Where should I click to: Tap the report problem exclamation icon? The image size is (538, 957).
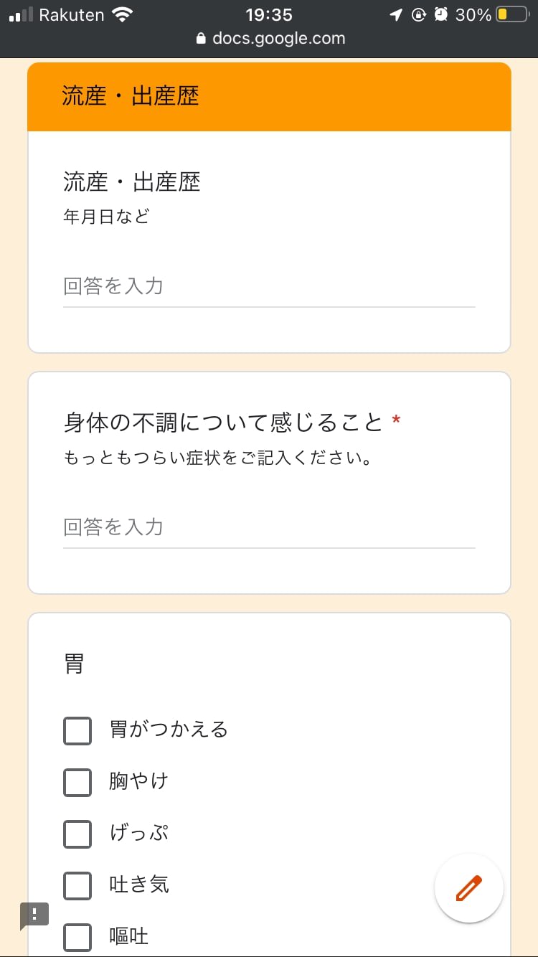click(34, 915)
